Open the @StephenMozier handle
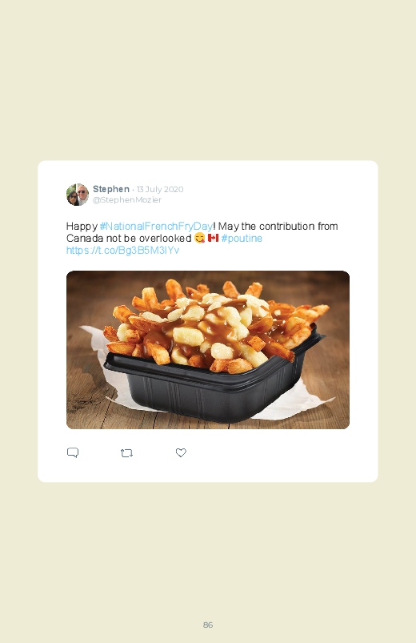 point(127,199)
